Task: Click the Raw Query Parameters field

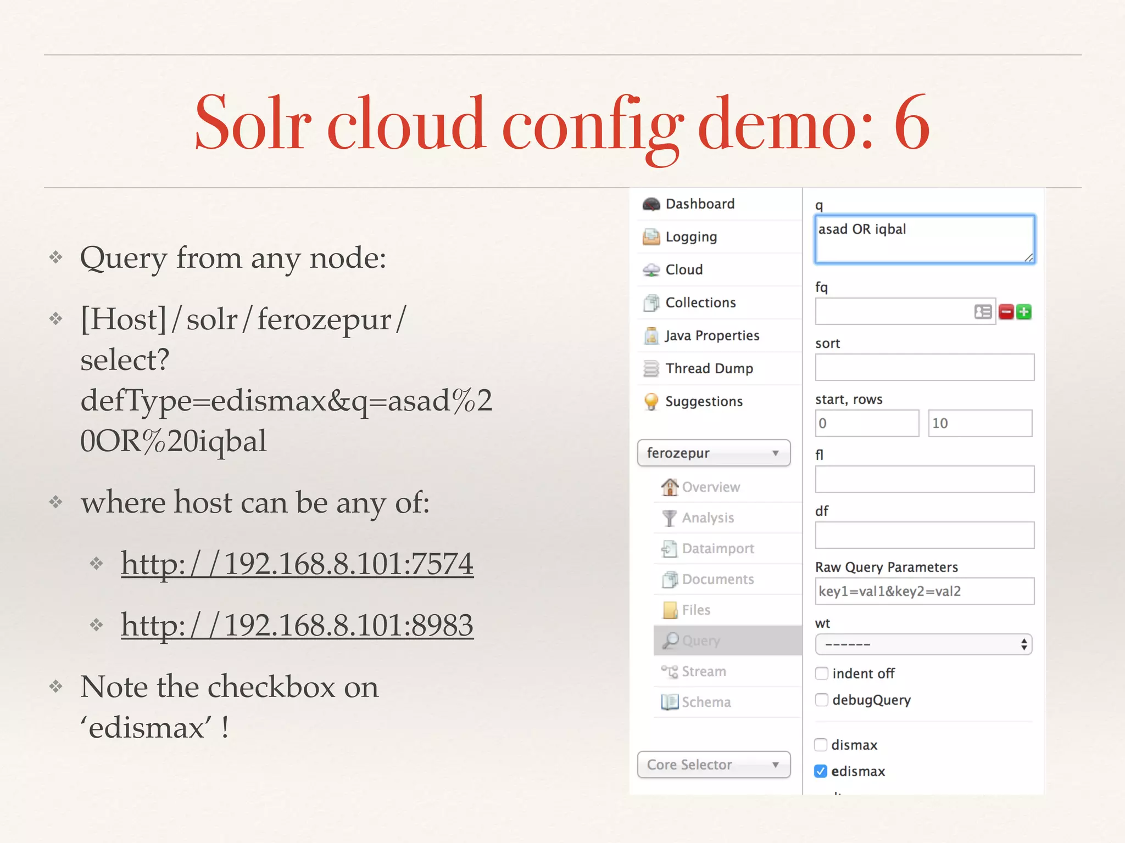Action: click(x=924, y=591)
